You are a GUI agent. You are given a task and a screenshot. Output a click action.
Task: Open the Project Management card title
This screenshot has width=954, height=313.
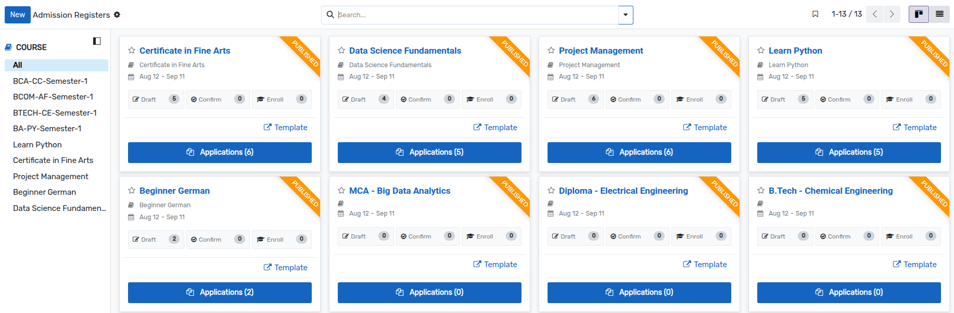[601, 51]
